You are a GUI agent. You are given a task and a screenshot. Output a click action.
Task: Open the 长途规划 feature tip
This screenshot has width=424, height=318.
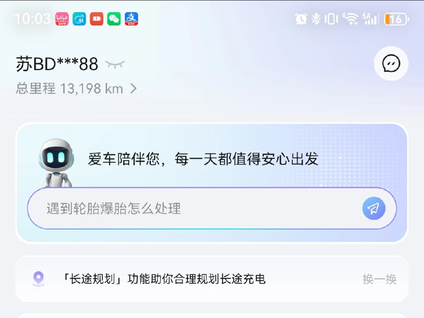coord(164,279)
